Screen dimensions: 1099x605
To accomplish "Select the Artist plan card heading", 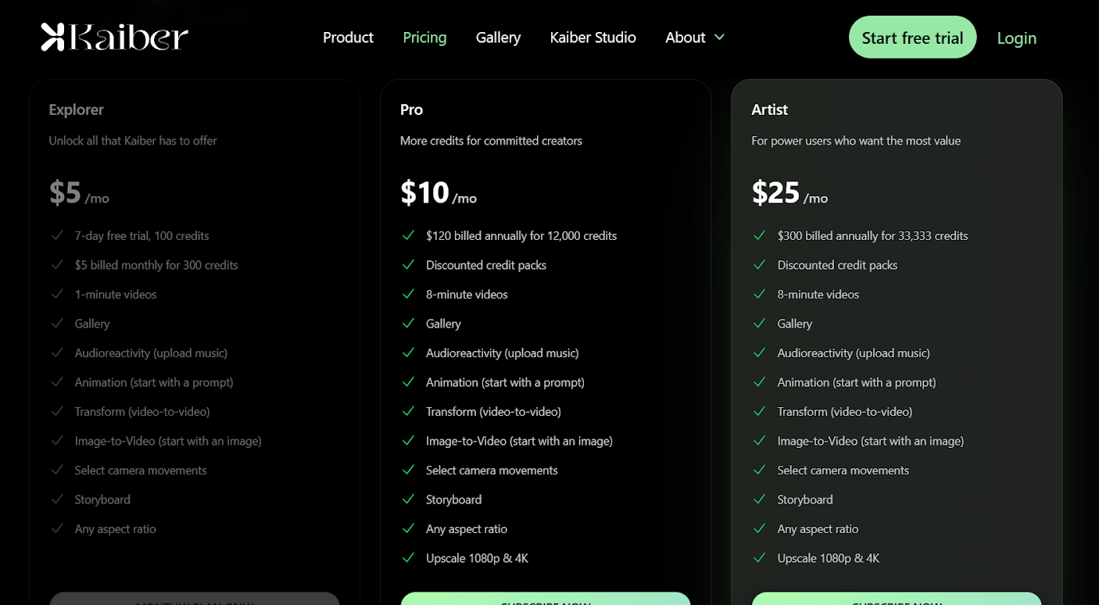I will pyautogui.click(x=769, y=109).
